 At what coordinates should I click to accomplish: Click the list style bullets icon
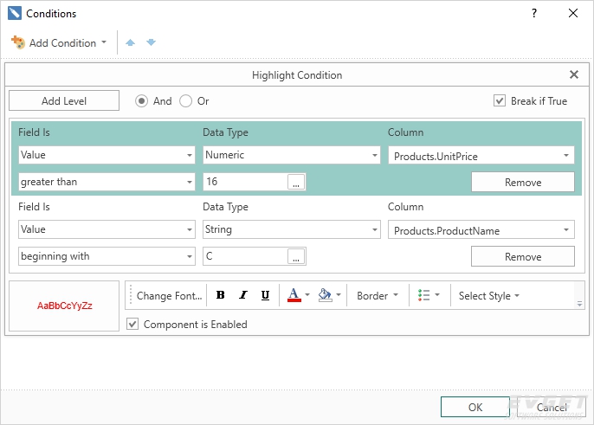[x=423, y=295]
